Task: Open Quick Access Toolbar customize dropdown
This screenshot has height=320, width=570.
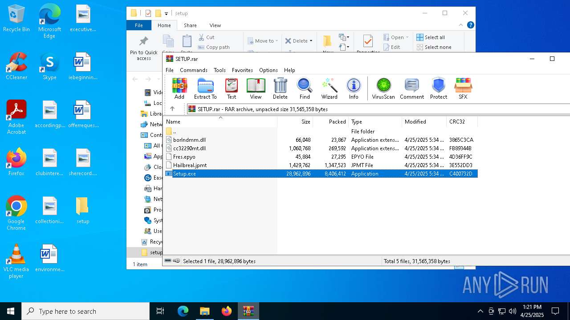Action: (x=167, y=14)
